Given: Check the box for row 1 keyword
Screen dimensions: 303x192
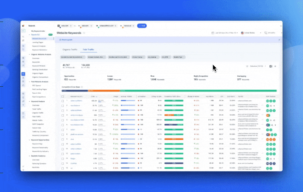Looking at the screenshot, I should point(63,101).
